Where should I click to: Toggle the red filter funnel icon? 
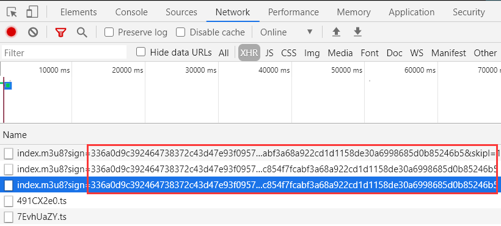coord(60,32)
